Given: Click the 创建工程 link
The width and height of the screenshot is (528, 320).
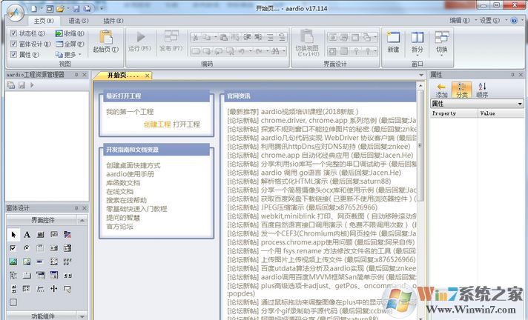Looking at the screenshot, I should [156, 124].
